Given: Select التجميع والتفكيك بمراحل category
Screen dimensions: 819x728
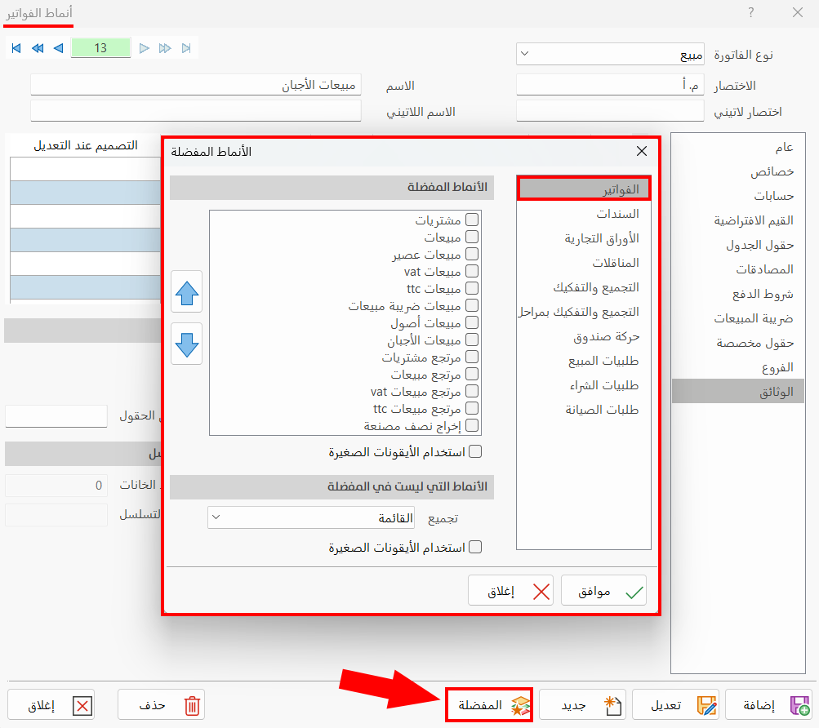Looking at the screenshot, I should [584, 312].
